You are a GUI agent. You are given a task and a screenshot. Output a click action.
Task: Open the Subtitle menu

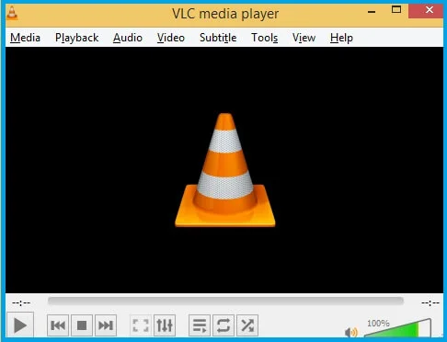coord(218,38)
